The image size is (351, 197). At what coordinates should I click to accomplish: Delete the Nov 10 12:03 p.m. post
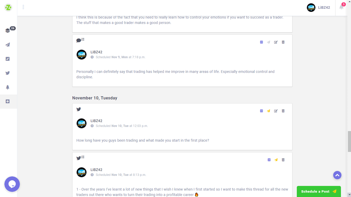283,111
